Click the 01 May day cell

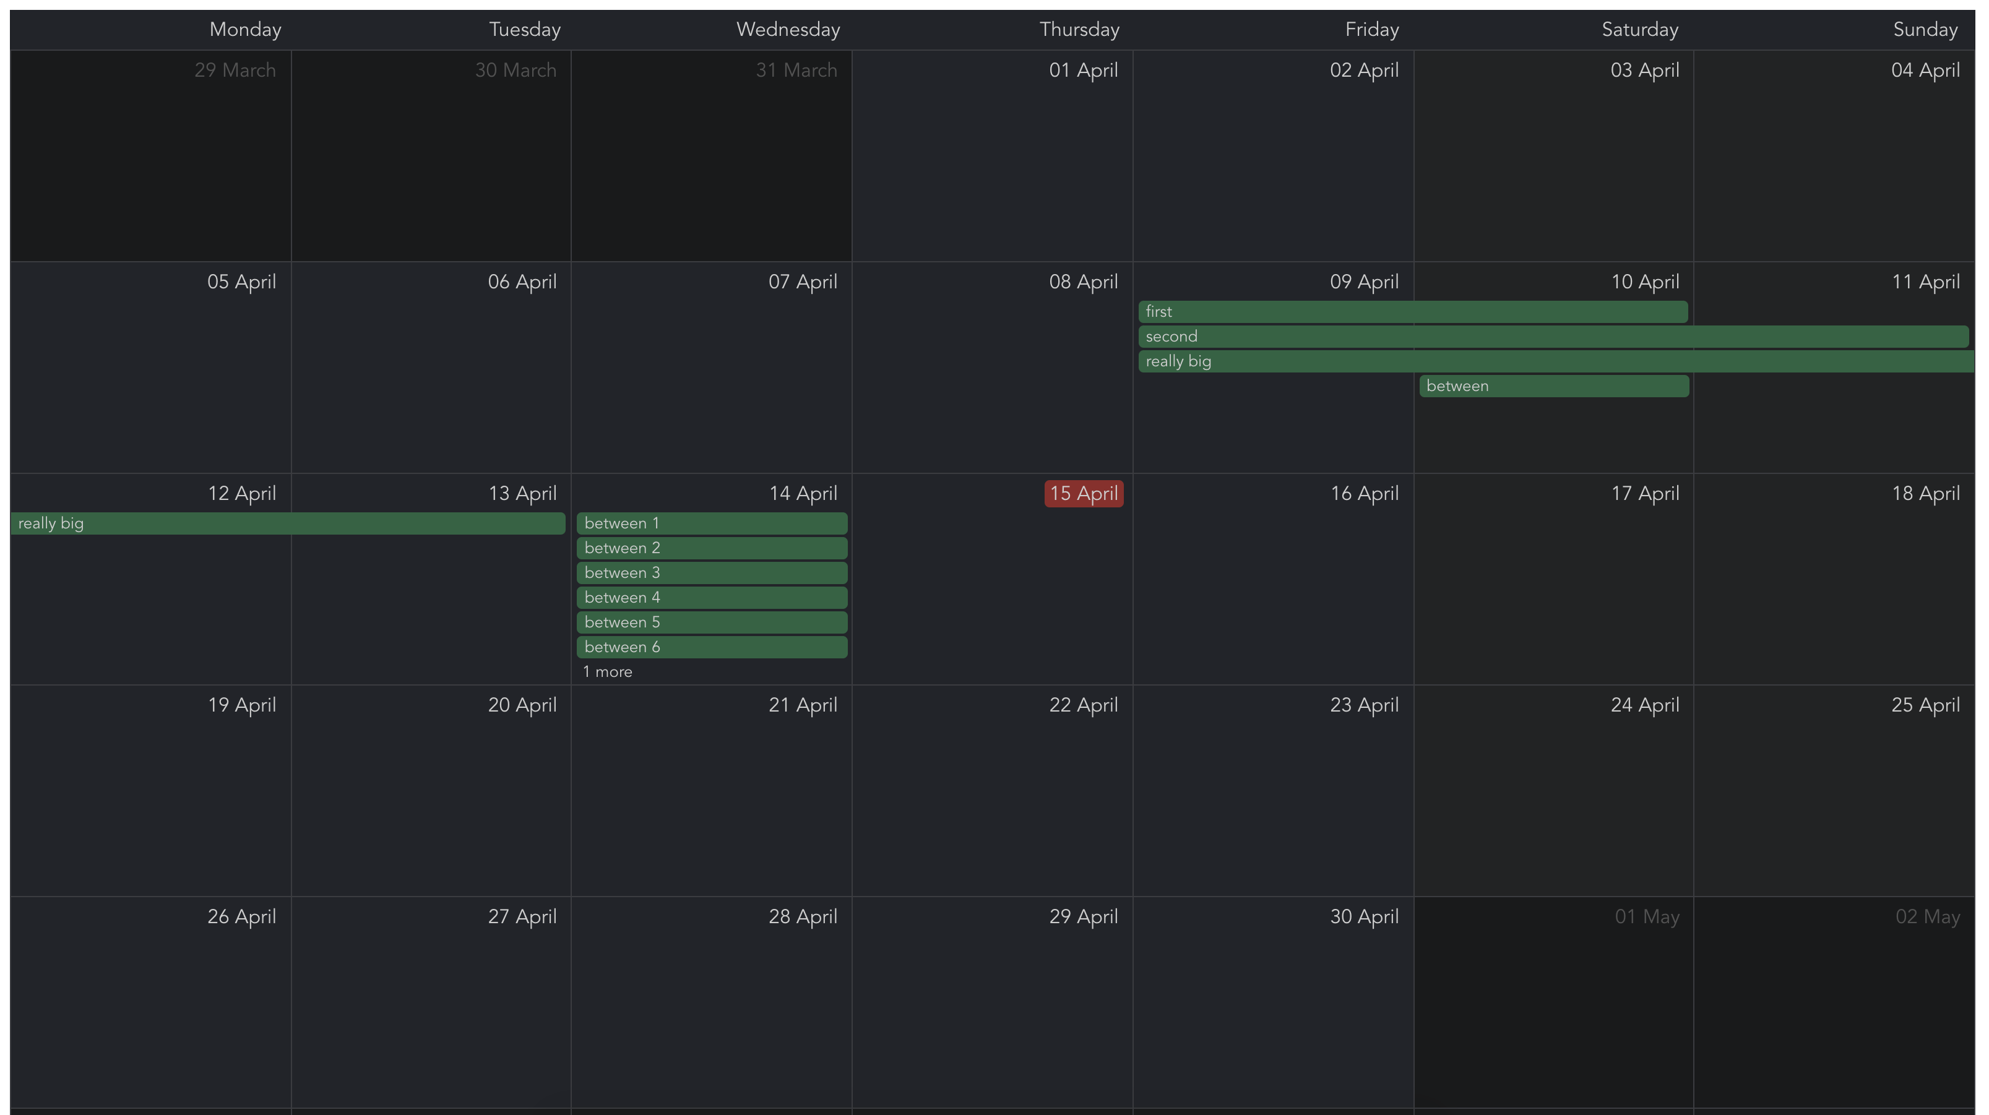coord(1553,1004)
